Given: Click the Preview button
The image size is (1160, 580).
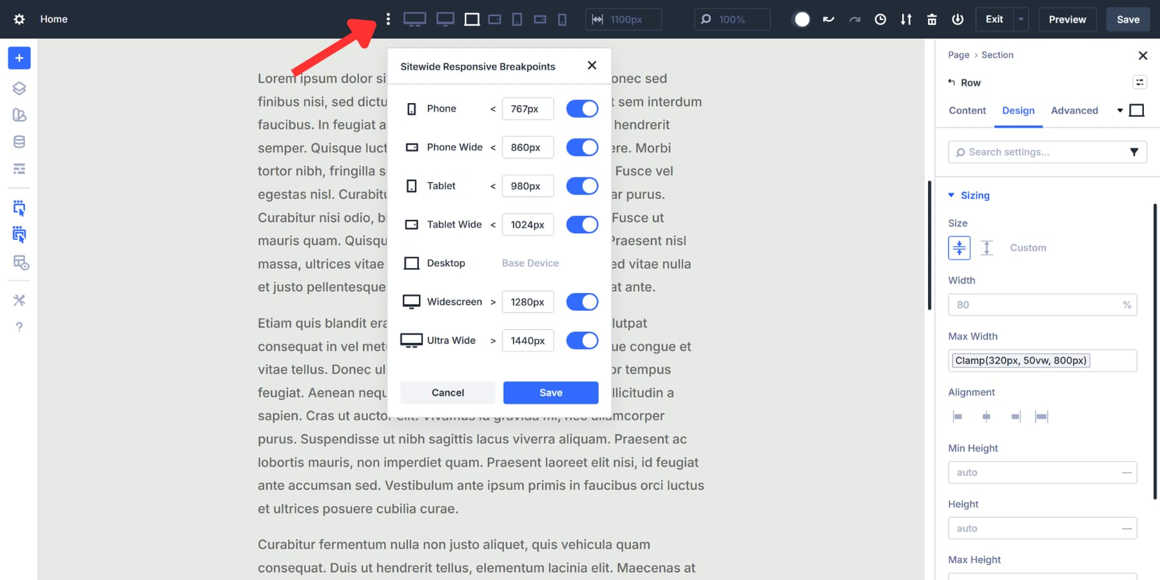Looking at the screenshot, I should coord(1067,19).
